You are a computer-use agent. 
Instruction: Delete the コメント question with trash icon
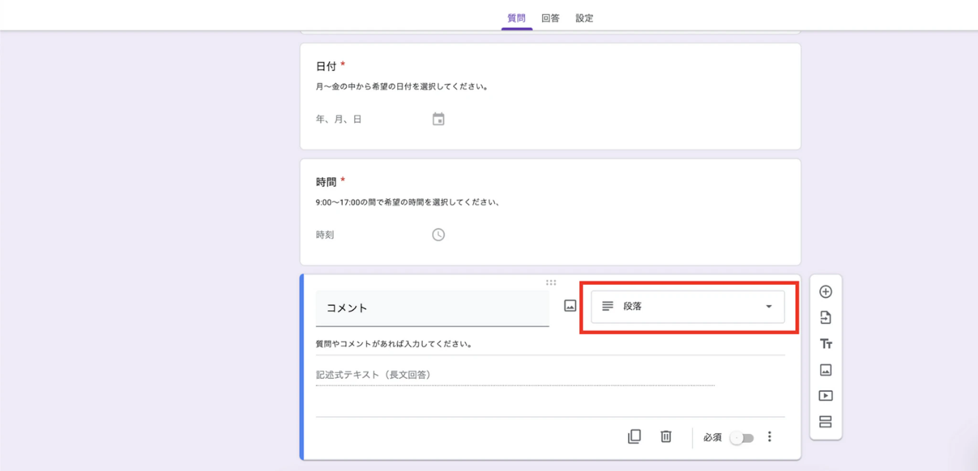(666, 437)
